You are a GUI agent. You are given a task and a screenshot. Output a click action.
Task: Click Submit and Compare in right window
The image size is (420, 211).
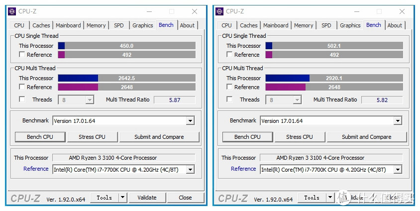[x=367, y=137]
